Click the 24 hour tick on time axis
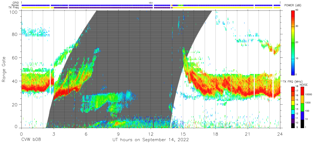Viewport: 315px width, 145px height. click(x=280, y=134)
